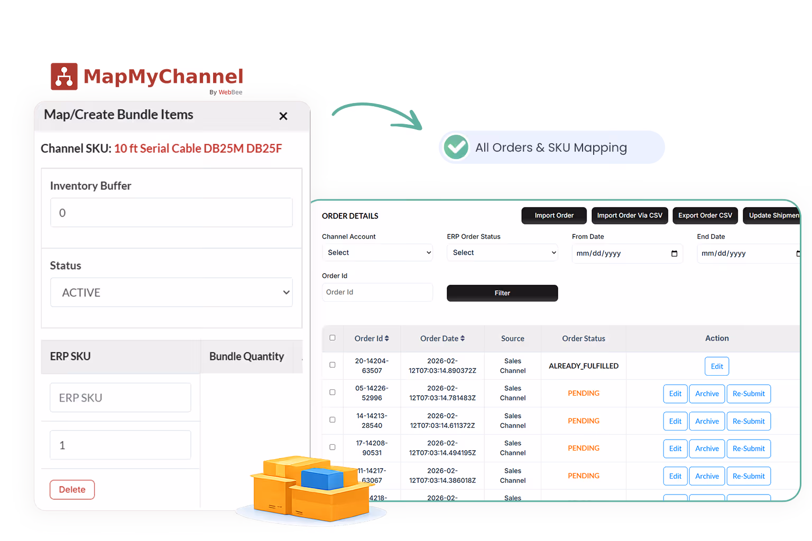812x541 pixels.
Task: Select all orders with the header checkbox
Action: pyautogui.click(x=333, y=339)
